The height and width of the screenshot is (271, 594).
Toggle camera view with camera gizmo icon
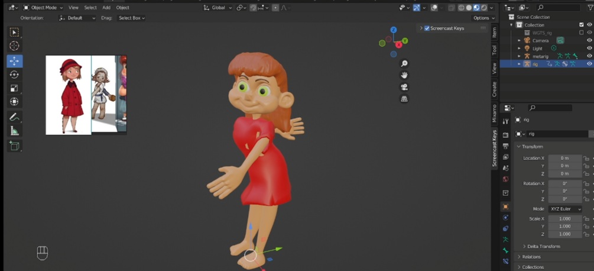(404, 87)
